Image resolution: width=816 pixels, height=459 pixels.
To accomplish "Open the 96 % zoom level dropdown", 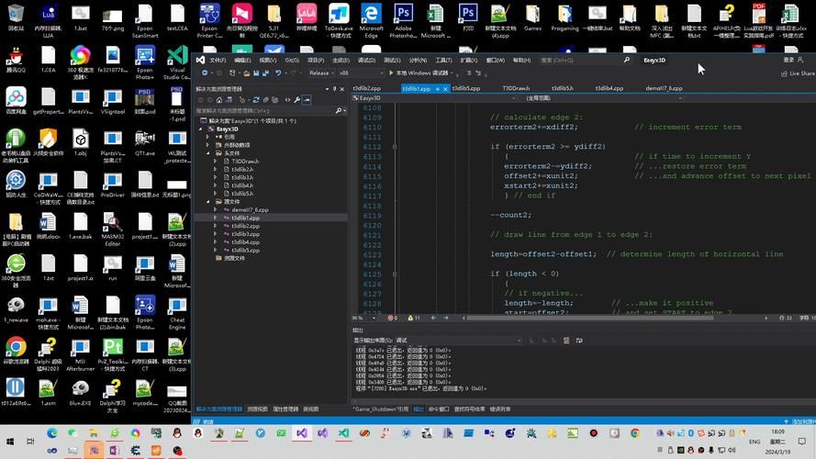I will click(x=364, y=318).
